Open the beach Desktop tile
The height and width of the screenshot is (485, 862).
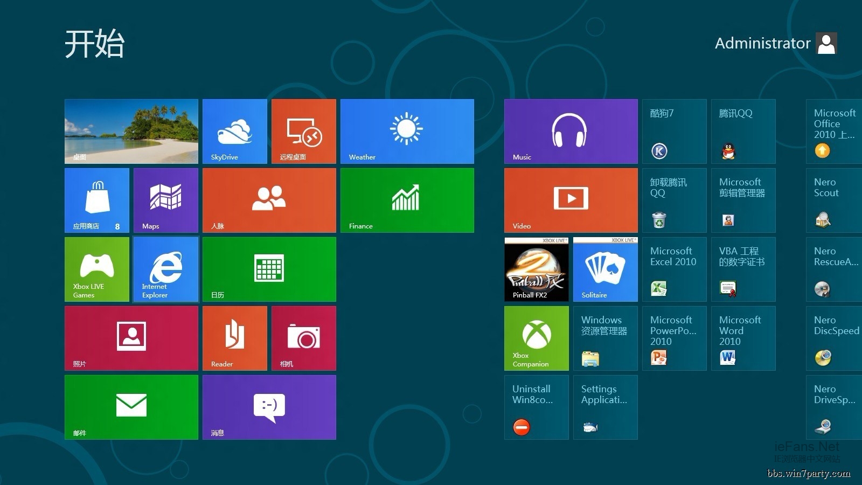tap(131, 131)
